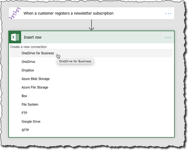The image size is (188, 150).
Task: Select the newsletter subscription trigger title
Action: (68, 13)
